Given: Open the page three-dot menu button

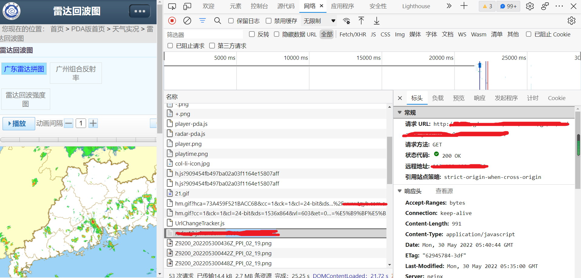Looking at the screenshot, I should click(140, 11).
